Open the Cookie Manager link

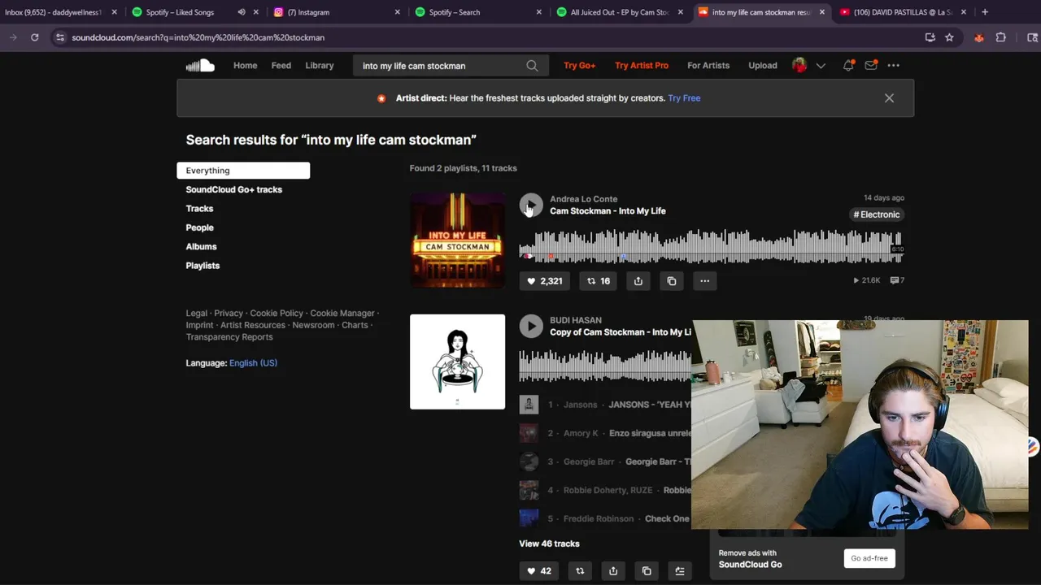pos(342,313)
